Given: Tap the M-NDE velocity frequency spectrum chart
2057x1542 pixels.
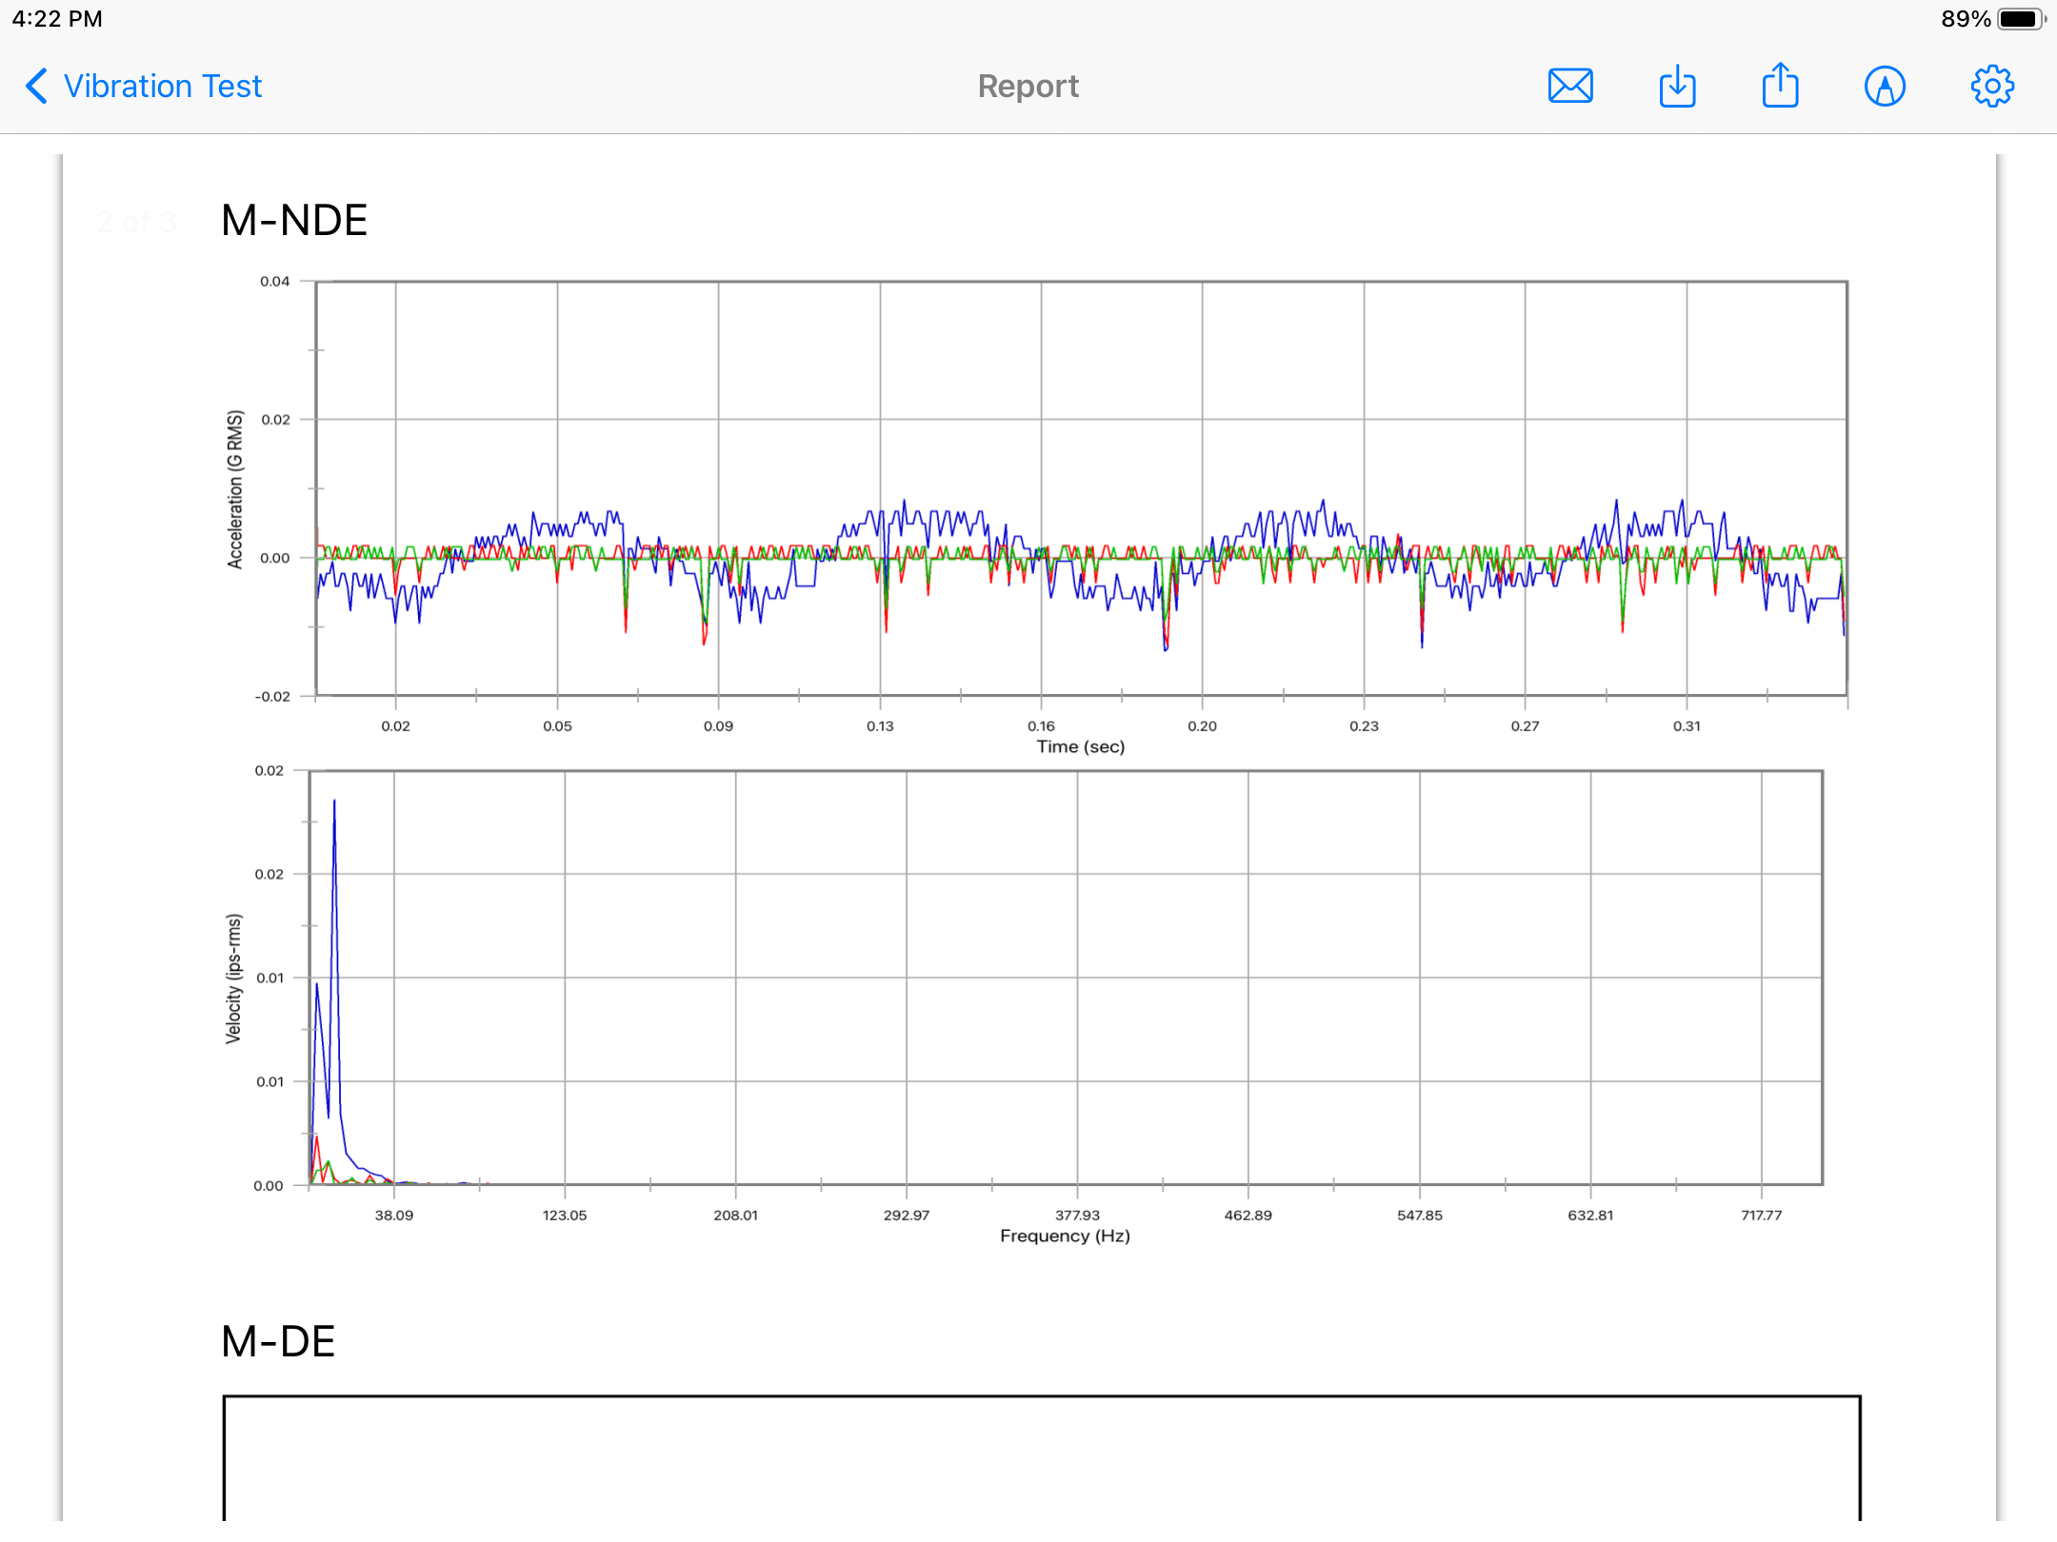Looking at the screenshot, I should [x=1066, y=978].
